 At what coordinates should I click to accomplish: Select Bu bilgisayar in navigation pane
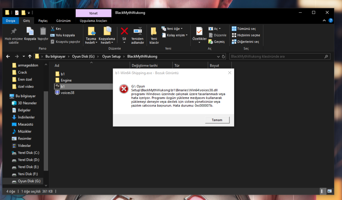pos(23,96)
